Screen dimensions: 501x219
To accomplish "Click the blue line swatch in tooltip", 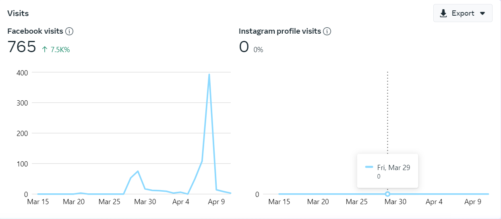I will (x=369, y=168).
